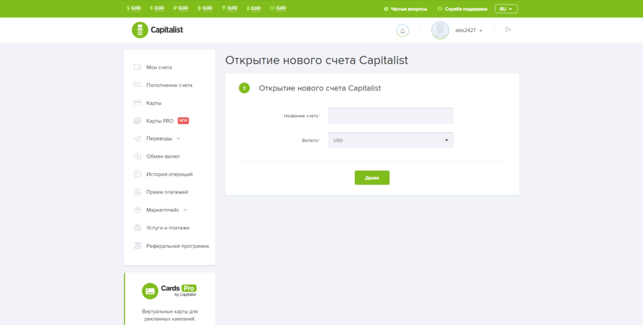The width and height of the screenshot is (643, 325).
Task: Click the Реферальная программа icon
Action: (x=137, y=246)
